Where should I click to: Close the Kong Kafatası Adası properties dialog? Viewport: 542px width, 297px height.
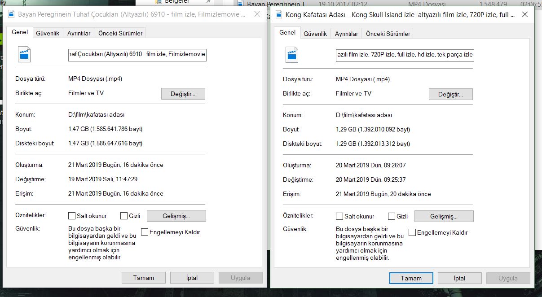pos(524,15)
